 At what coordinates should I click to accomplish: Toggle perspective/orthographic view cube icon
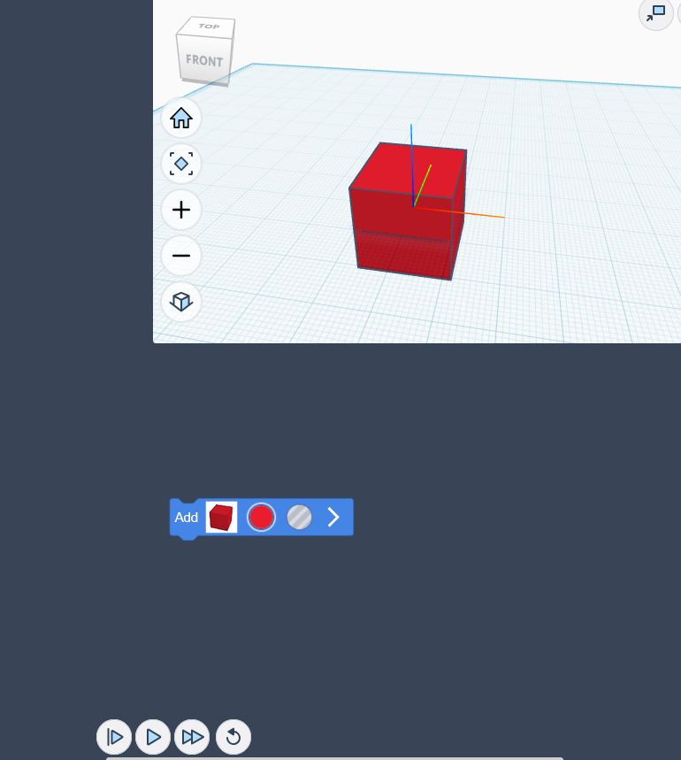coord(181,302)
